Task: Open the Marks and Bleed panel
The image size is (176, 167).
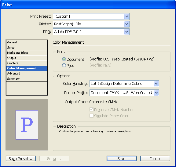Action: [27, 53]
